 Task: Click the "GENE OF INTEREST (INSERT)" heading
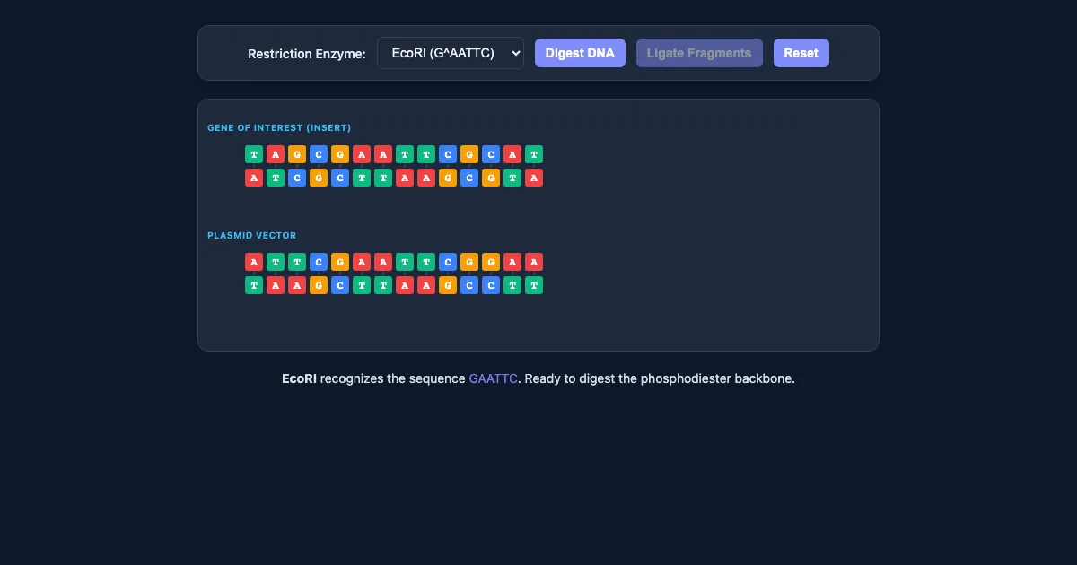tap(279, 128)
